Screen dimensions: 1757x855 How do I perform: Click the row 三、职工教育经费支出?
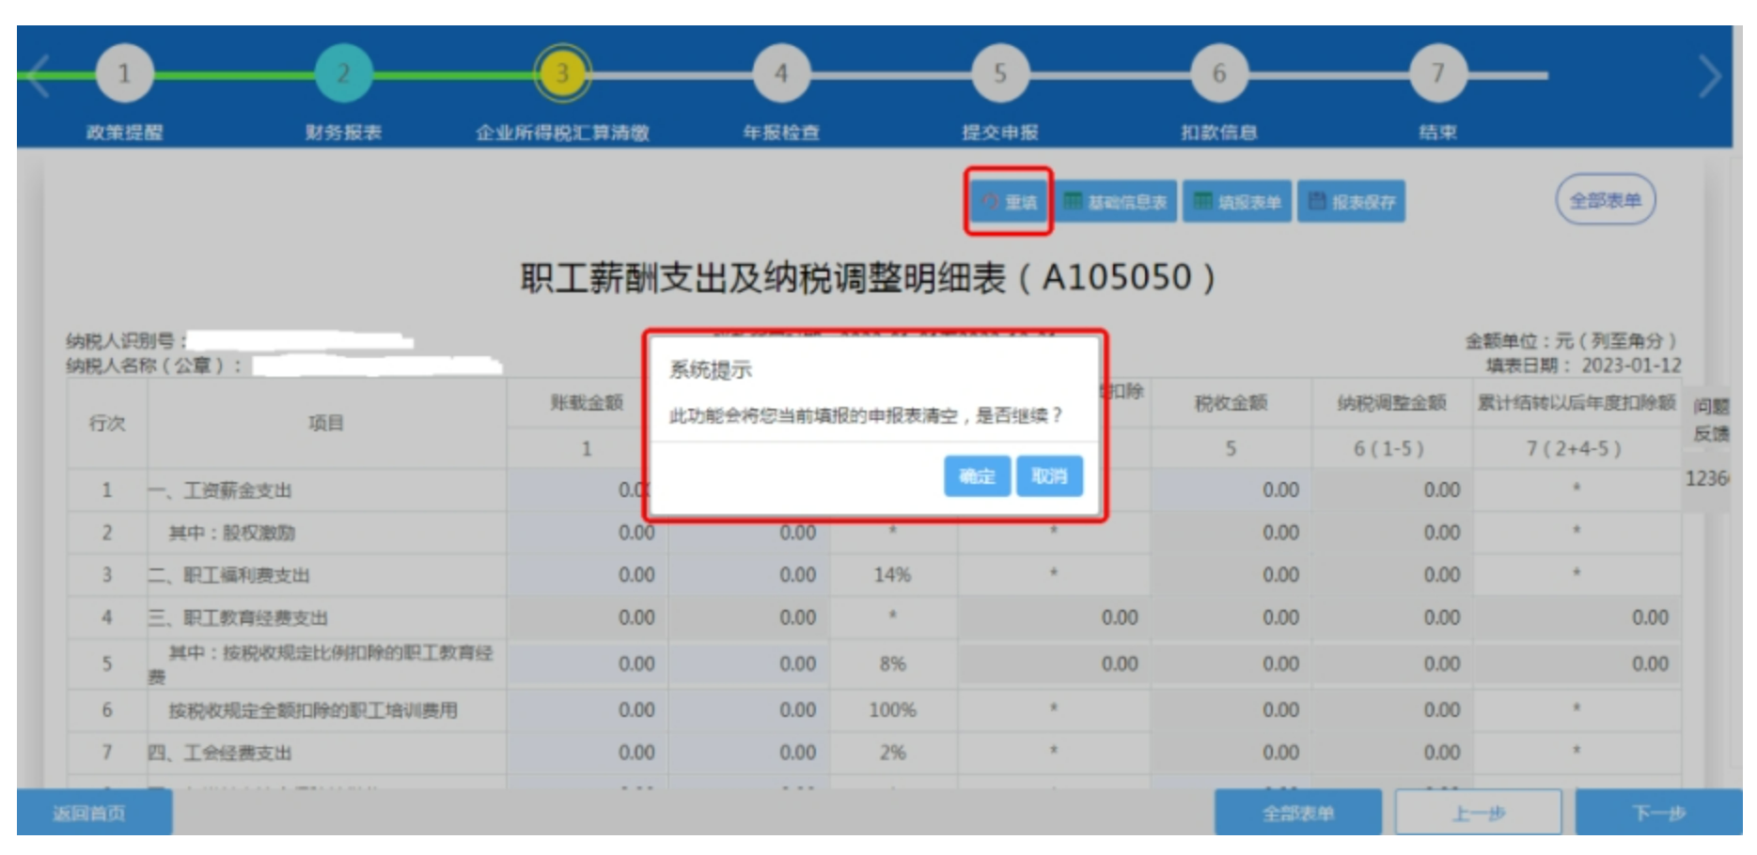pos(874,618)
